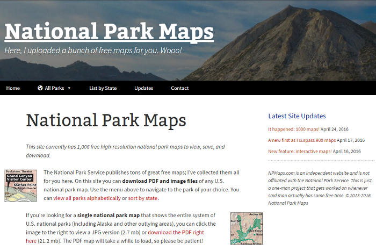The height and width of the screenshot is (251, 376).
Task: Expand the All Parks dropdown arrow
Action: click(x=69, y=88)
